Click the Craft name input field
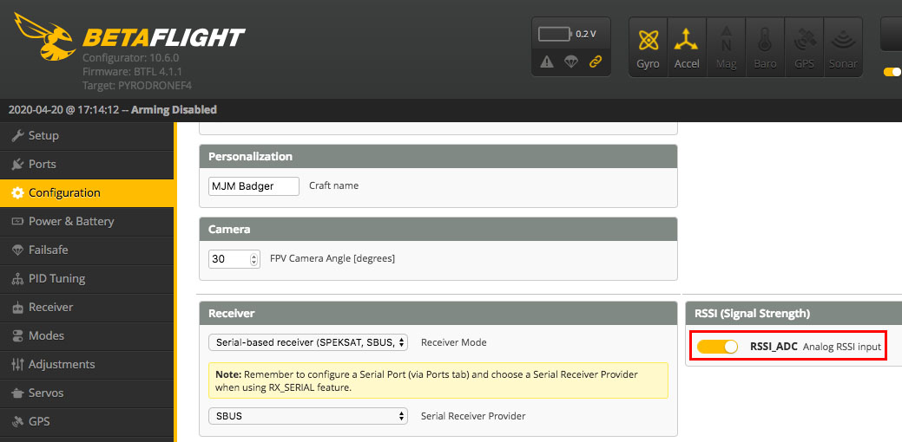The image size is (902, 442). (x=253, y=185)
